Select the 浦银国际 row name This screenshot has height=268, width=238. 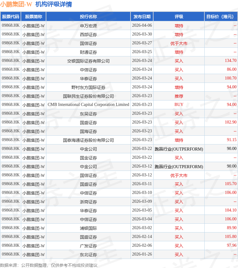pos(88,228)
